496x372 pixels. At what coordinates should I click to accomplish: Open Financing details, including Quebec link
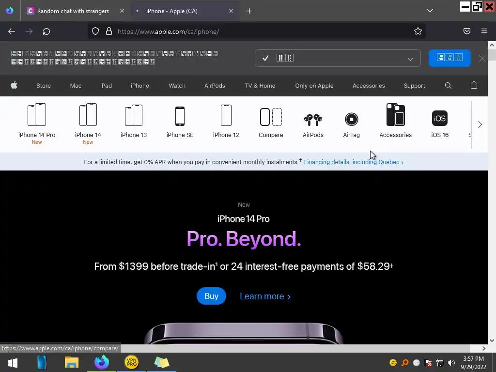[354, 162]
